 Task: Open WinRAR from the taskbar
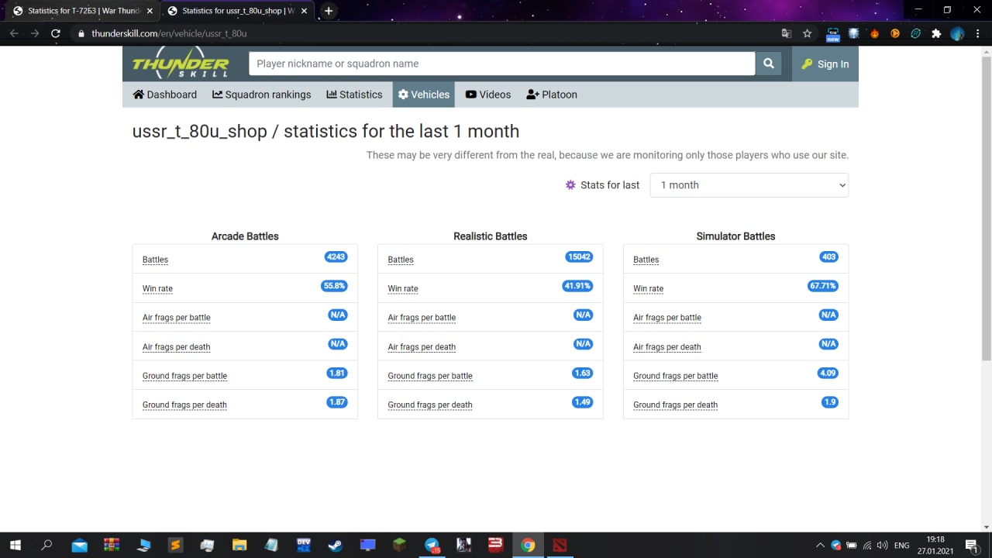[x=112, y=545]
